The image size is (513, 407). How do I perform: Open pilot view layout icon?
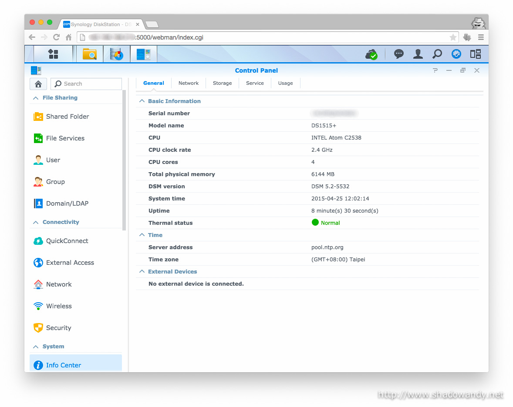pos(476,54)
